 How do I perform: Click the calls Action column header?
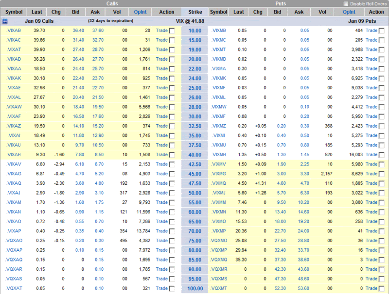(x=166, y=12)
